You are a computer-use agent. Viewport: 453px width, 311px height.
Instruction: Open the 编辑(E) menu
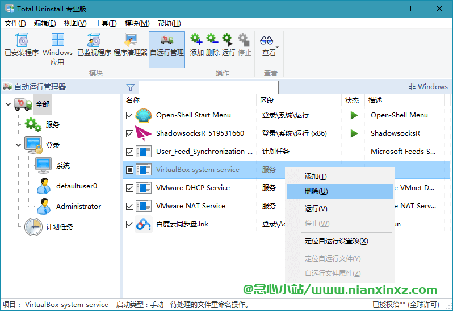click(45, 23)
